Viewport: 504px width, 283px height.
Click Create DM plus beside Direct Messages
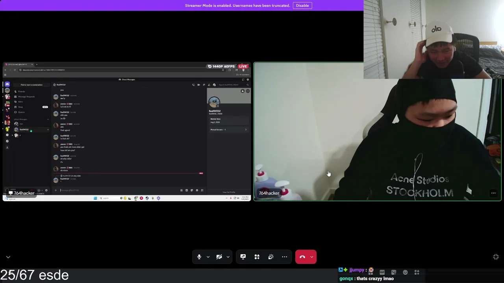click(x=48, y=119)
